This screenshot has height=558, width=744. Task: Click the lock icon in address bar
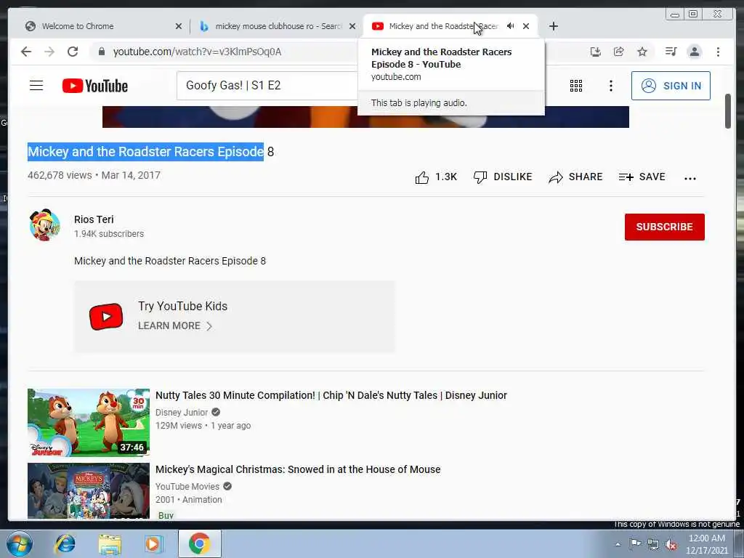(101, 52)
